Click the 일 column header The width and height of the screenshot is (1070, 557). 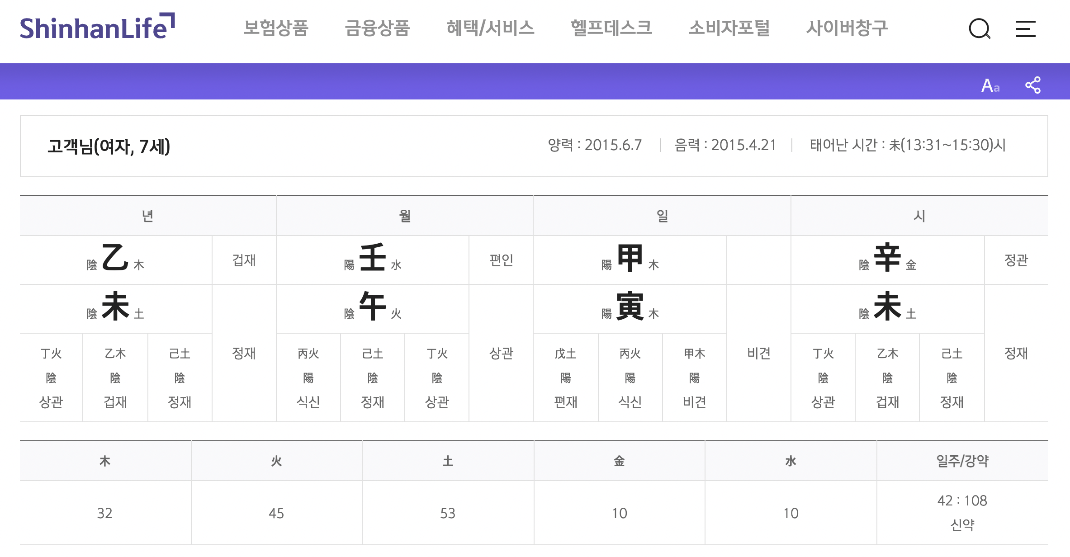coord(662,216)
